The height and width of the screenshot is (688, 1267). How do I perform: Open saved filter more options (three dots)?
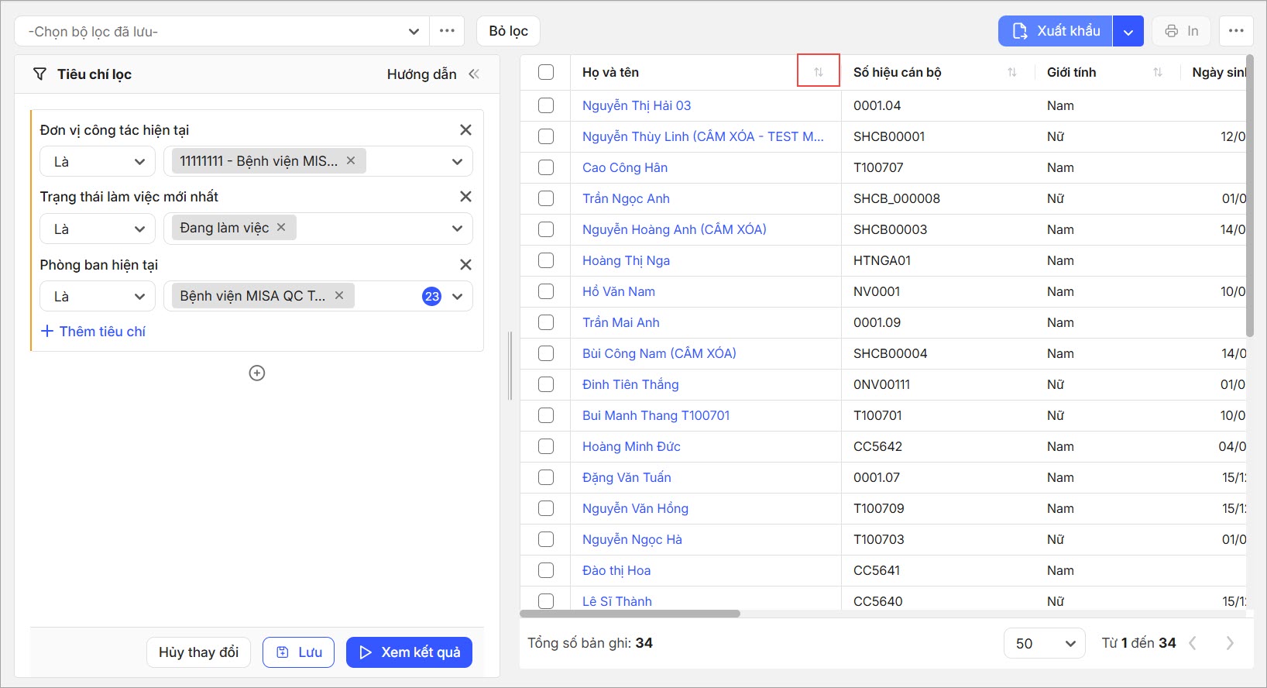[x=447, y=31]
